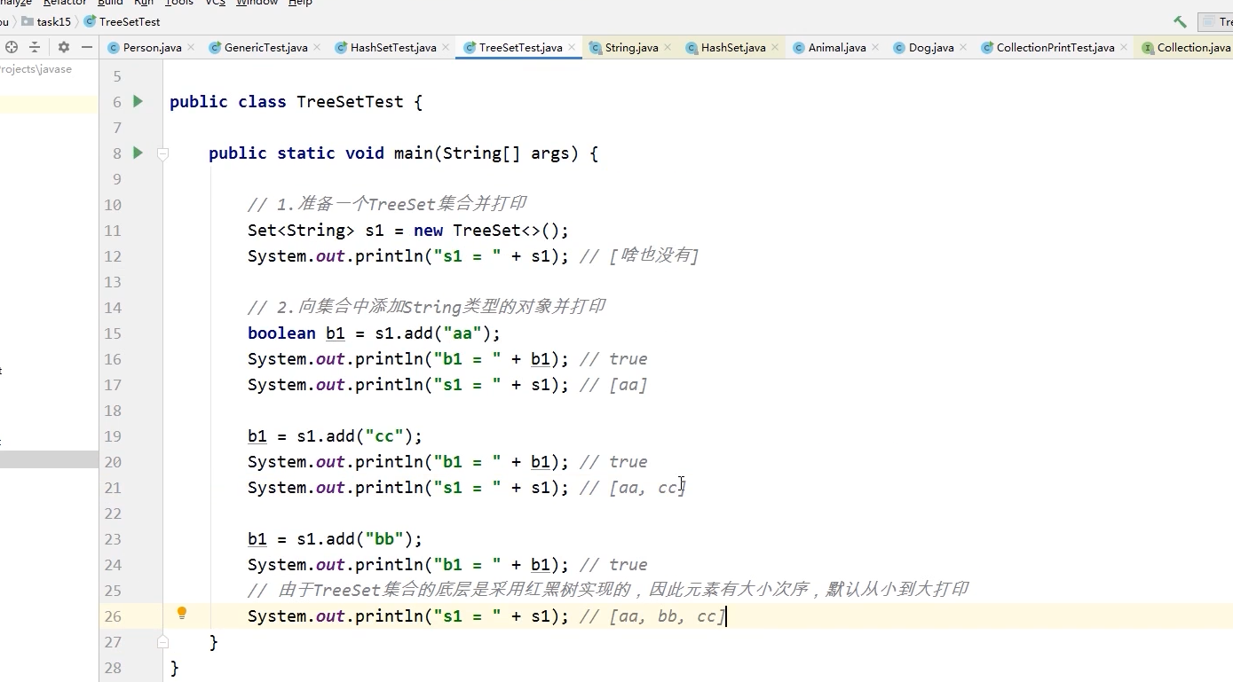Click 'boolean' keyword on line 15
Viewport: 1233px width, 682px height.
[281, 333]
